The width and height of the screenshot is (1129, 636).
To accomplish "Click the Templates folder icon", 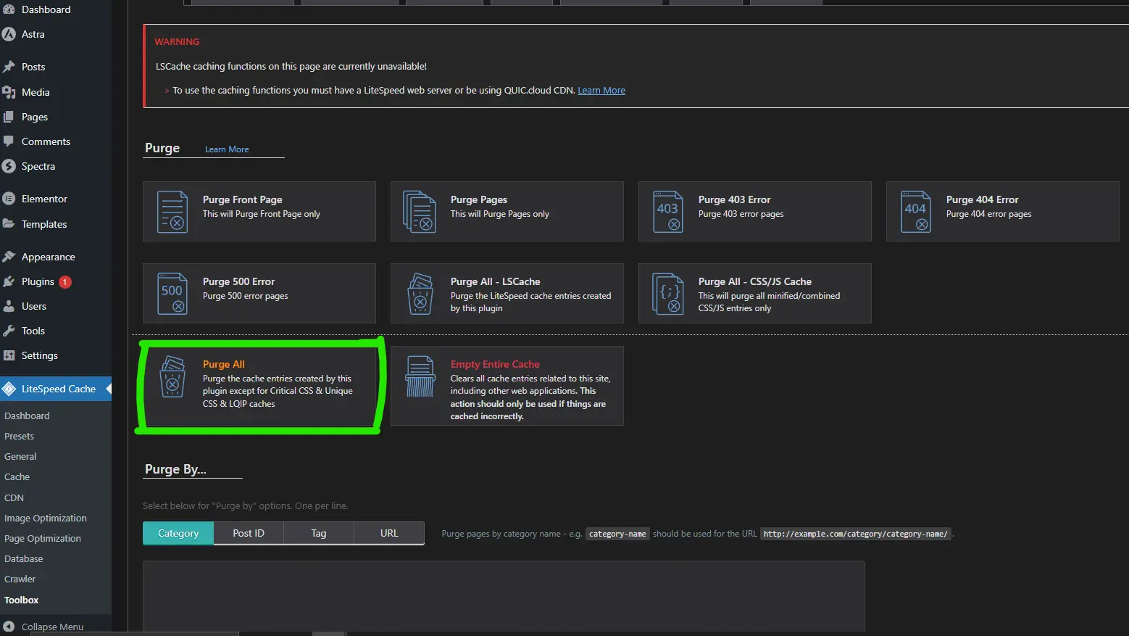I will [x=9, y=224].
